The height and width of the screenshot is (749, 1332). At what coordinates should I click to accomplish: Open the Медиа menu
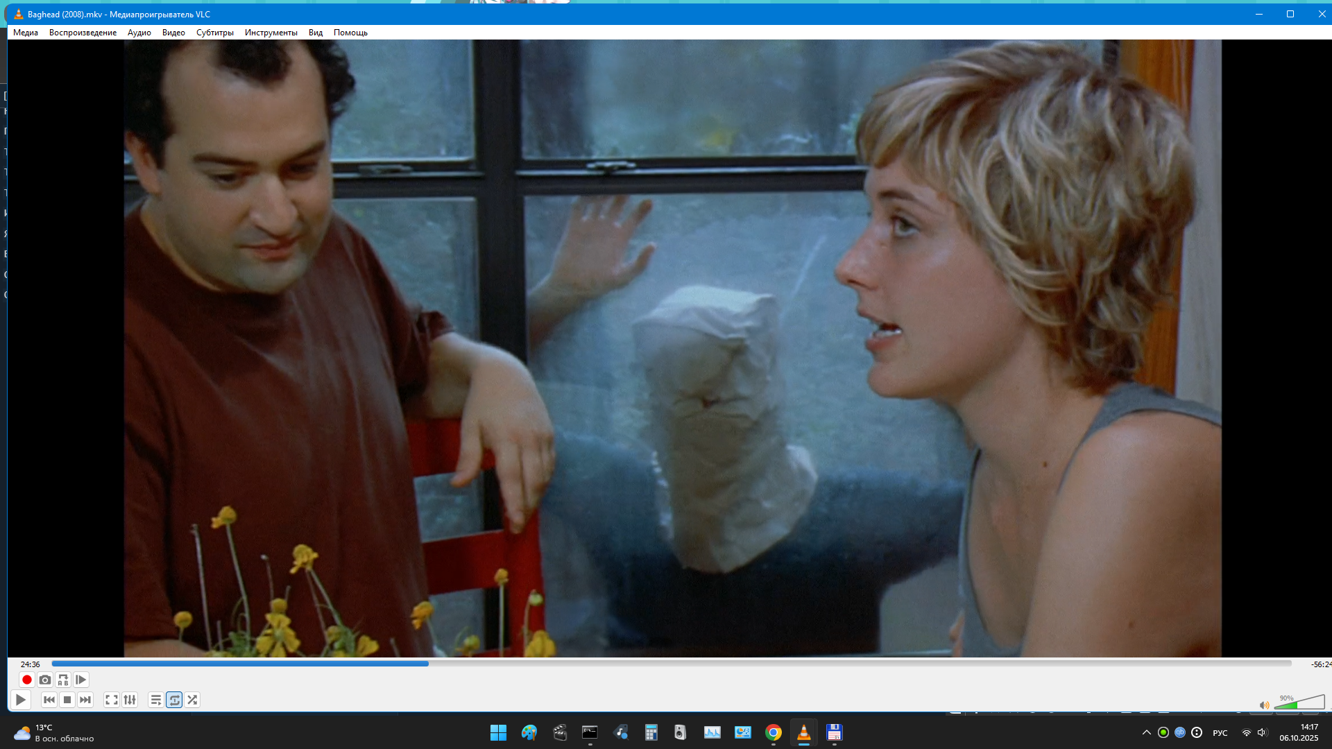click(x=26, y=33)
